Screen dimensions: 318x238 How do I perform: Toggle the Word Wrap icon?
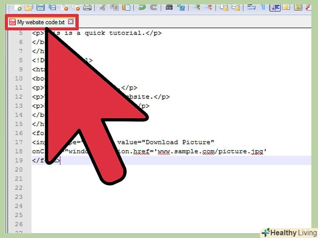[x=251, y=7]
